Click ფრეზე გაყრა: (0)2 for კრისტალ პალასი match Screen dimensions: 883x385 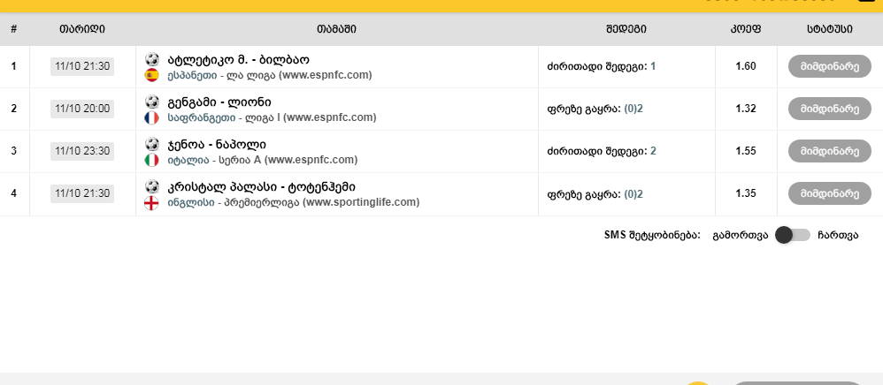(x=595, y=194)
